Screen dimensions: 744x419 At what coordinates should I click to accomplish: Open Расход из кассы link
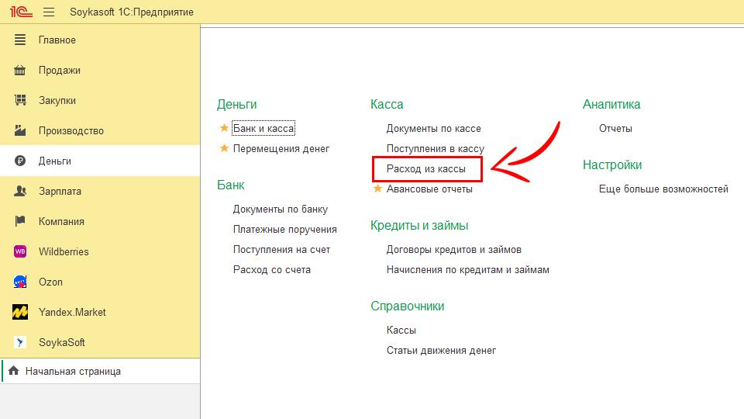[x=426, y=168]
